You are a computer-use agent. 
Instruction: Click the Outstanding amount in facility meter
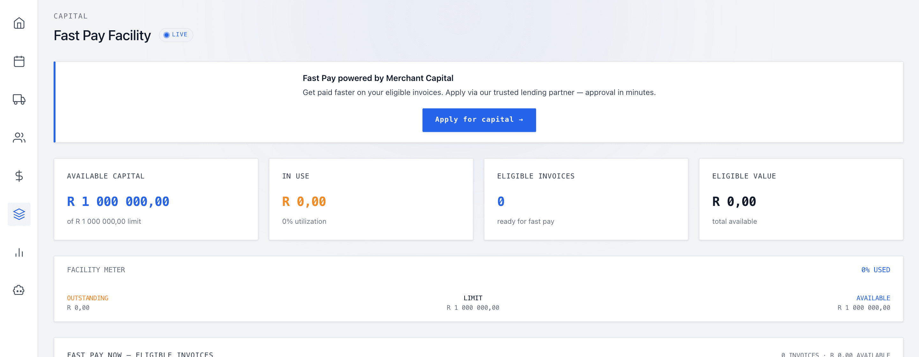click(78, 308)
